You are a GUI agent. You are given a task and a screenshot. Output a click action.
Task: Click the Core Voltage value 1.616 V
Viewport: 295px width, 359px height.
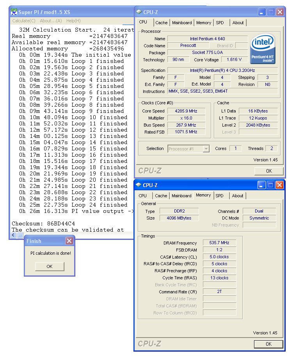[x=234, y=59]
